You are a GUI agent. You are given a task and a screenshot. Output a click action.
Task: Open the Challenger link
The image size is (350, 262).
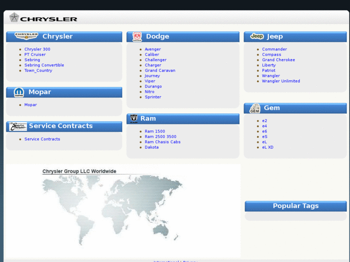pyautogui.click(x=156, y=60)
